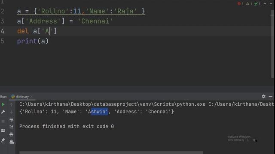Stop the running process square icon
The width and height of the screenshot is (275, 154).
(x=3, y=121)
